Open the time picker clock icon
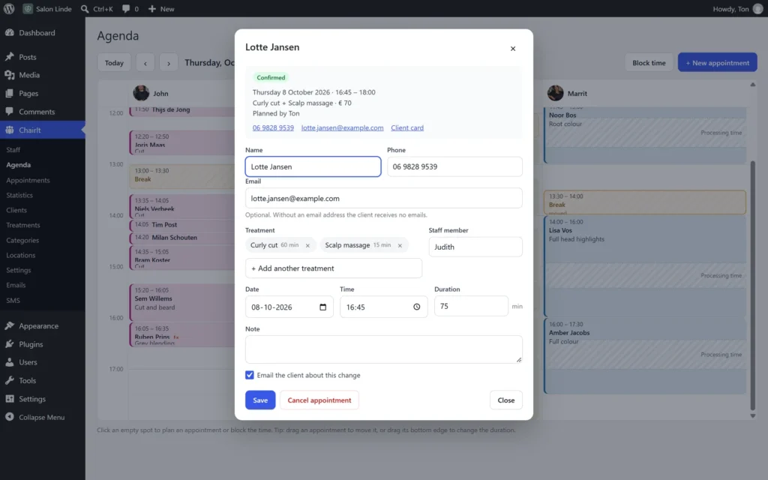 (416, 307)
